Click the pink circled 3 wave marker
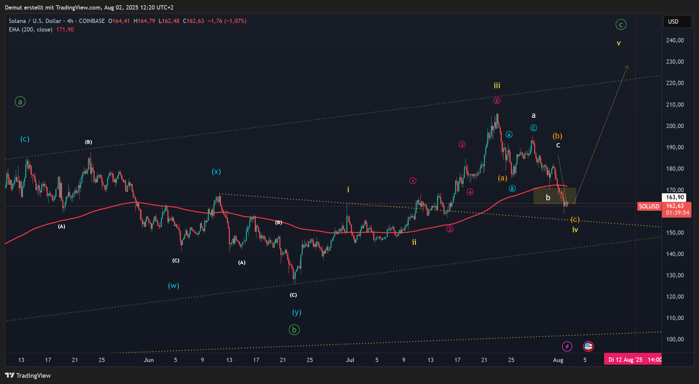Viewport: 699px width, 384px height. click(x=462, y=144)
